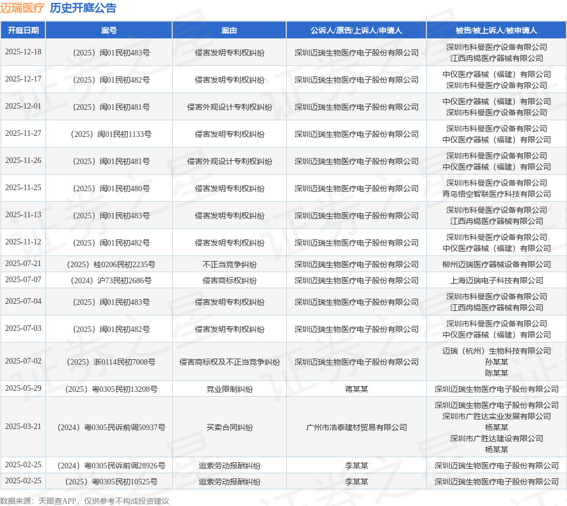Click the date 2025-05-29
Screen dimensions: 567x506
(23, 389)
